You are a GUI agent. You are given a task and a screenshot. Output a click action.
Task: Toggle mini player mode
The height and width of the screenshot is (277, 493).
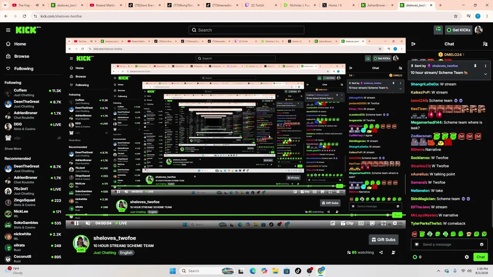333,223
